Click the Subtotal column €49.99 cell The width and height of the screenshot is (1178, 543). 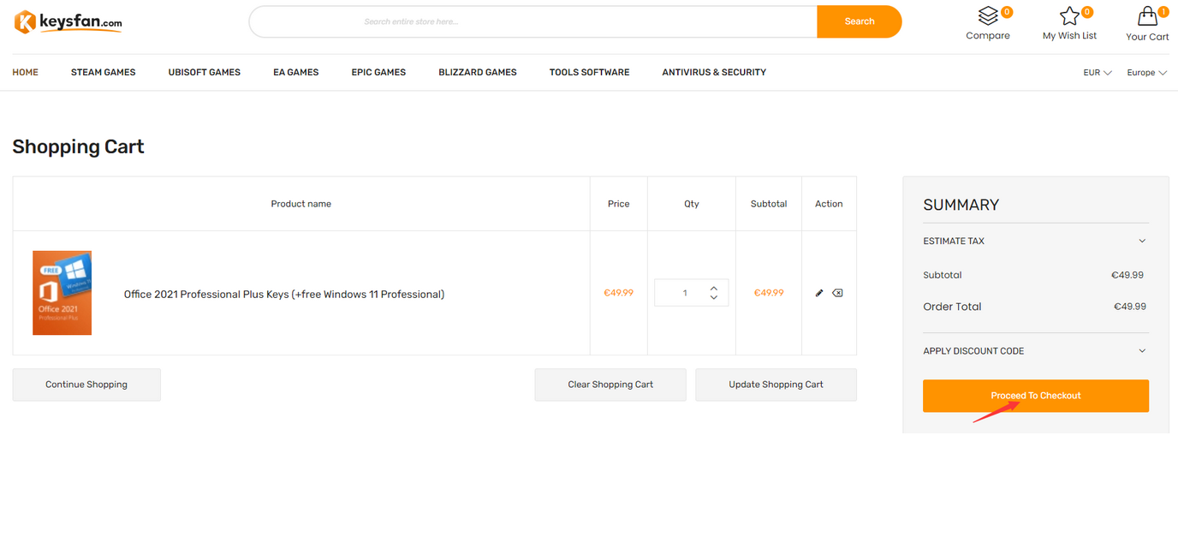pos(769,293)
